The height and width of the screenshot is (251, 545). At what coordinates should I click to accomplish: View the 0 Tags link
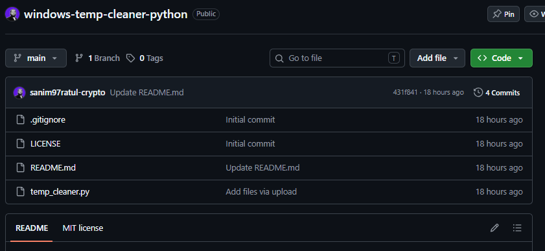point(145,58)
